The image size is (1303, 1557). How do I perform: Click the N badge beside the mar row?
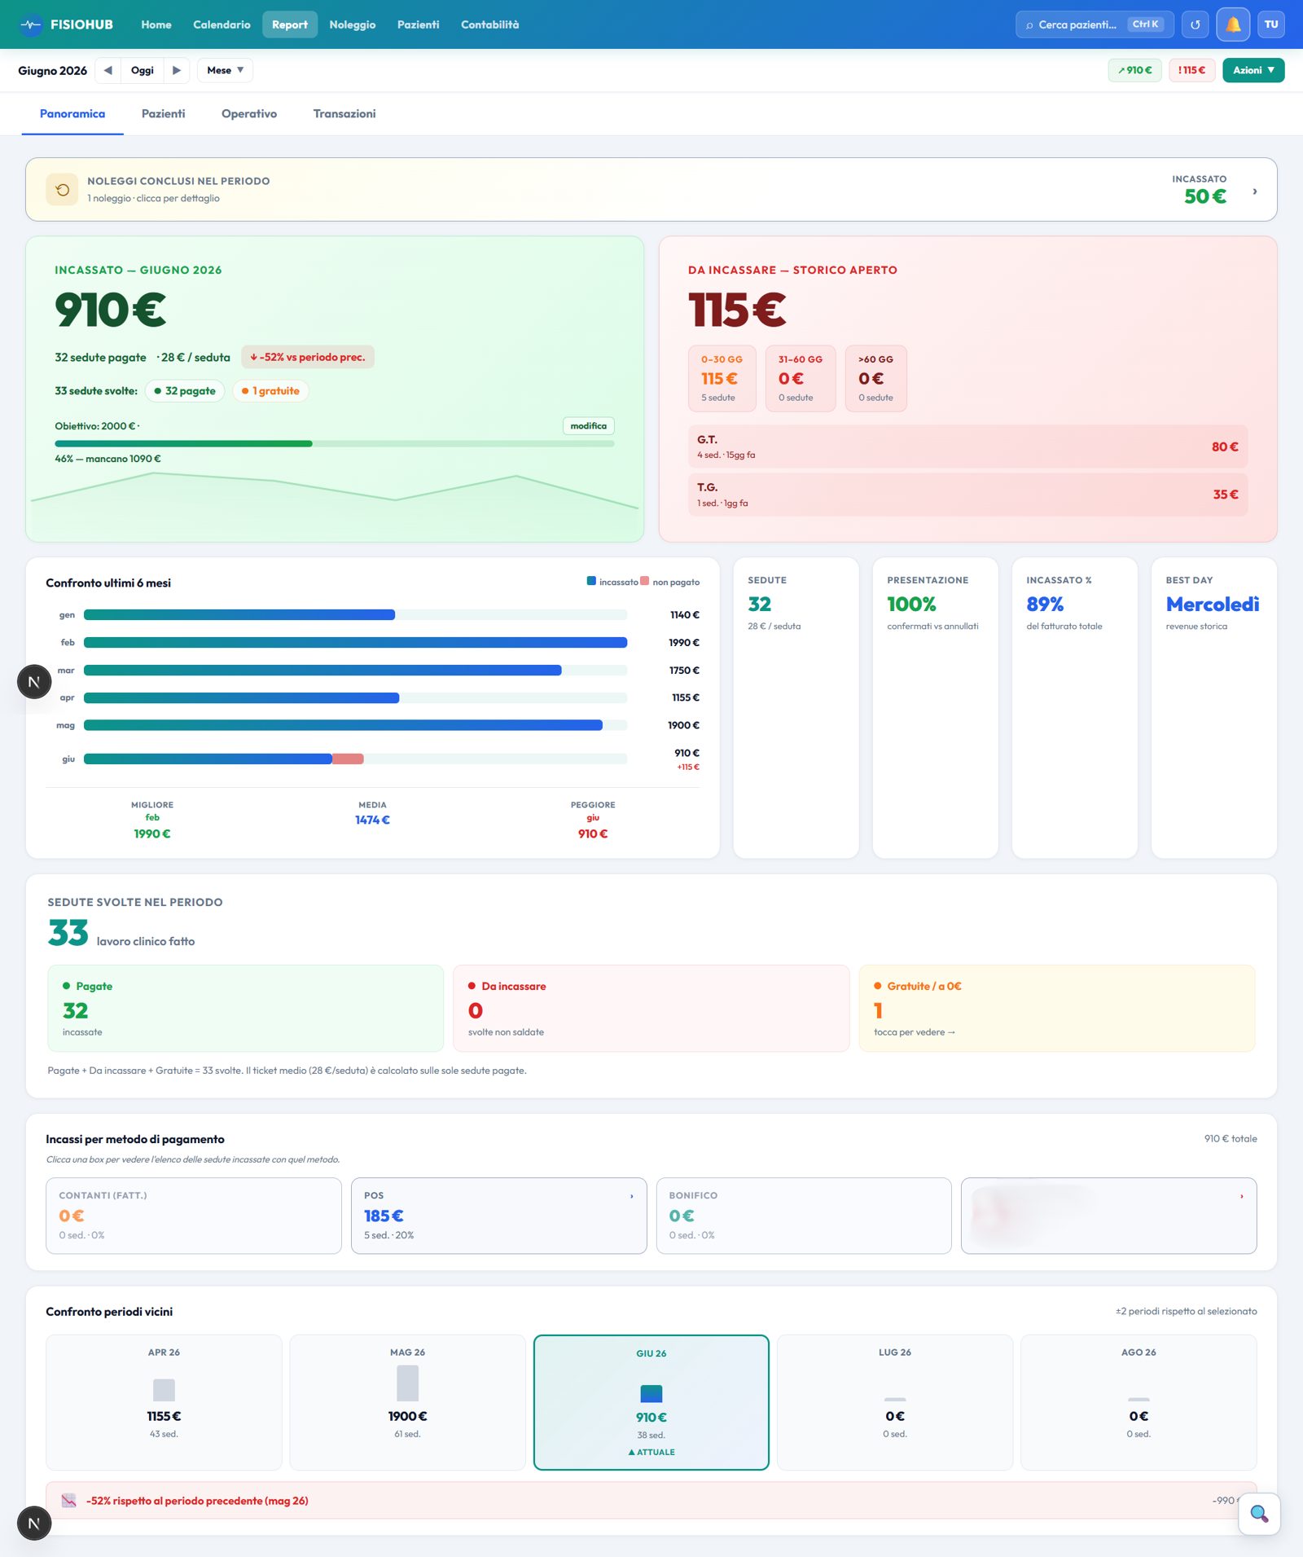click(34, 681)
